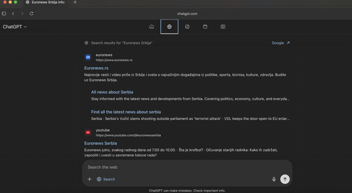This screenshot has width=352, height=193.
Task: Expand the ChatGPT model dropdown
Action: [x=15, y=27]
